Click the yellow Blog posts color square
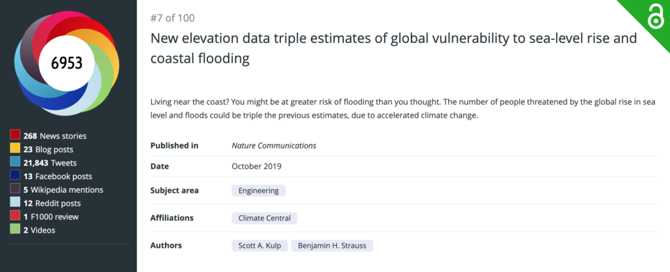Viewport: 670px width, 272px height. 15,149
